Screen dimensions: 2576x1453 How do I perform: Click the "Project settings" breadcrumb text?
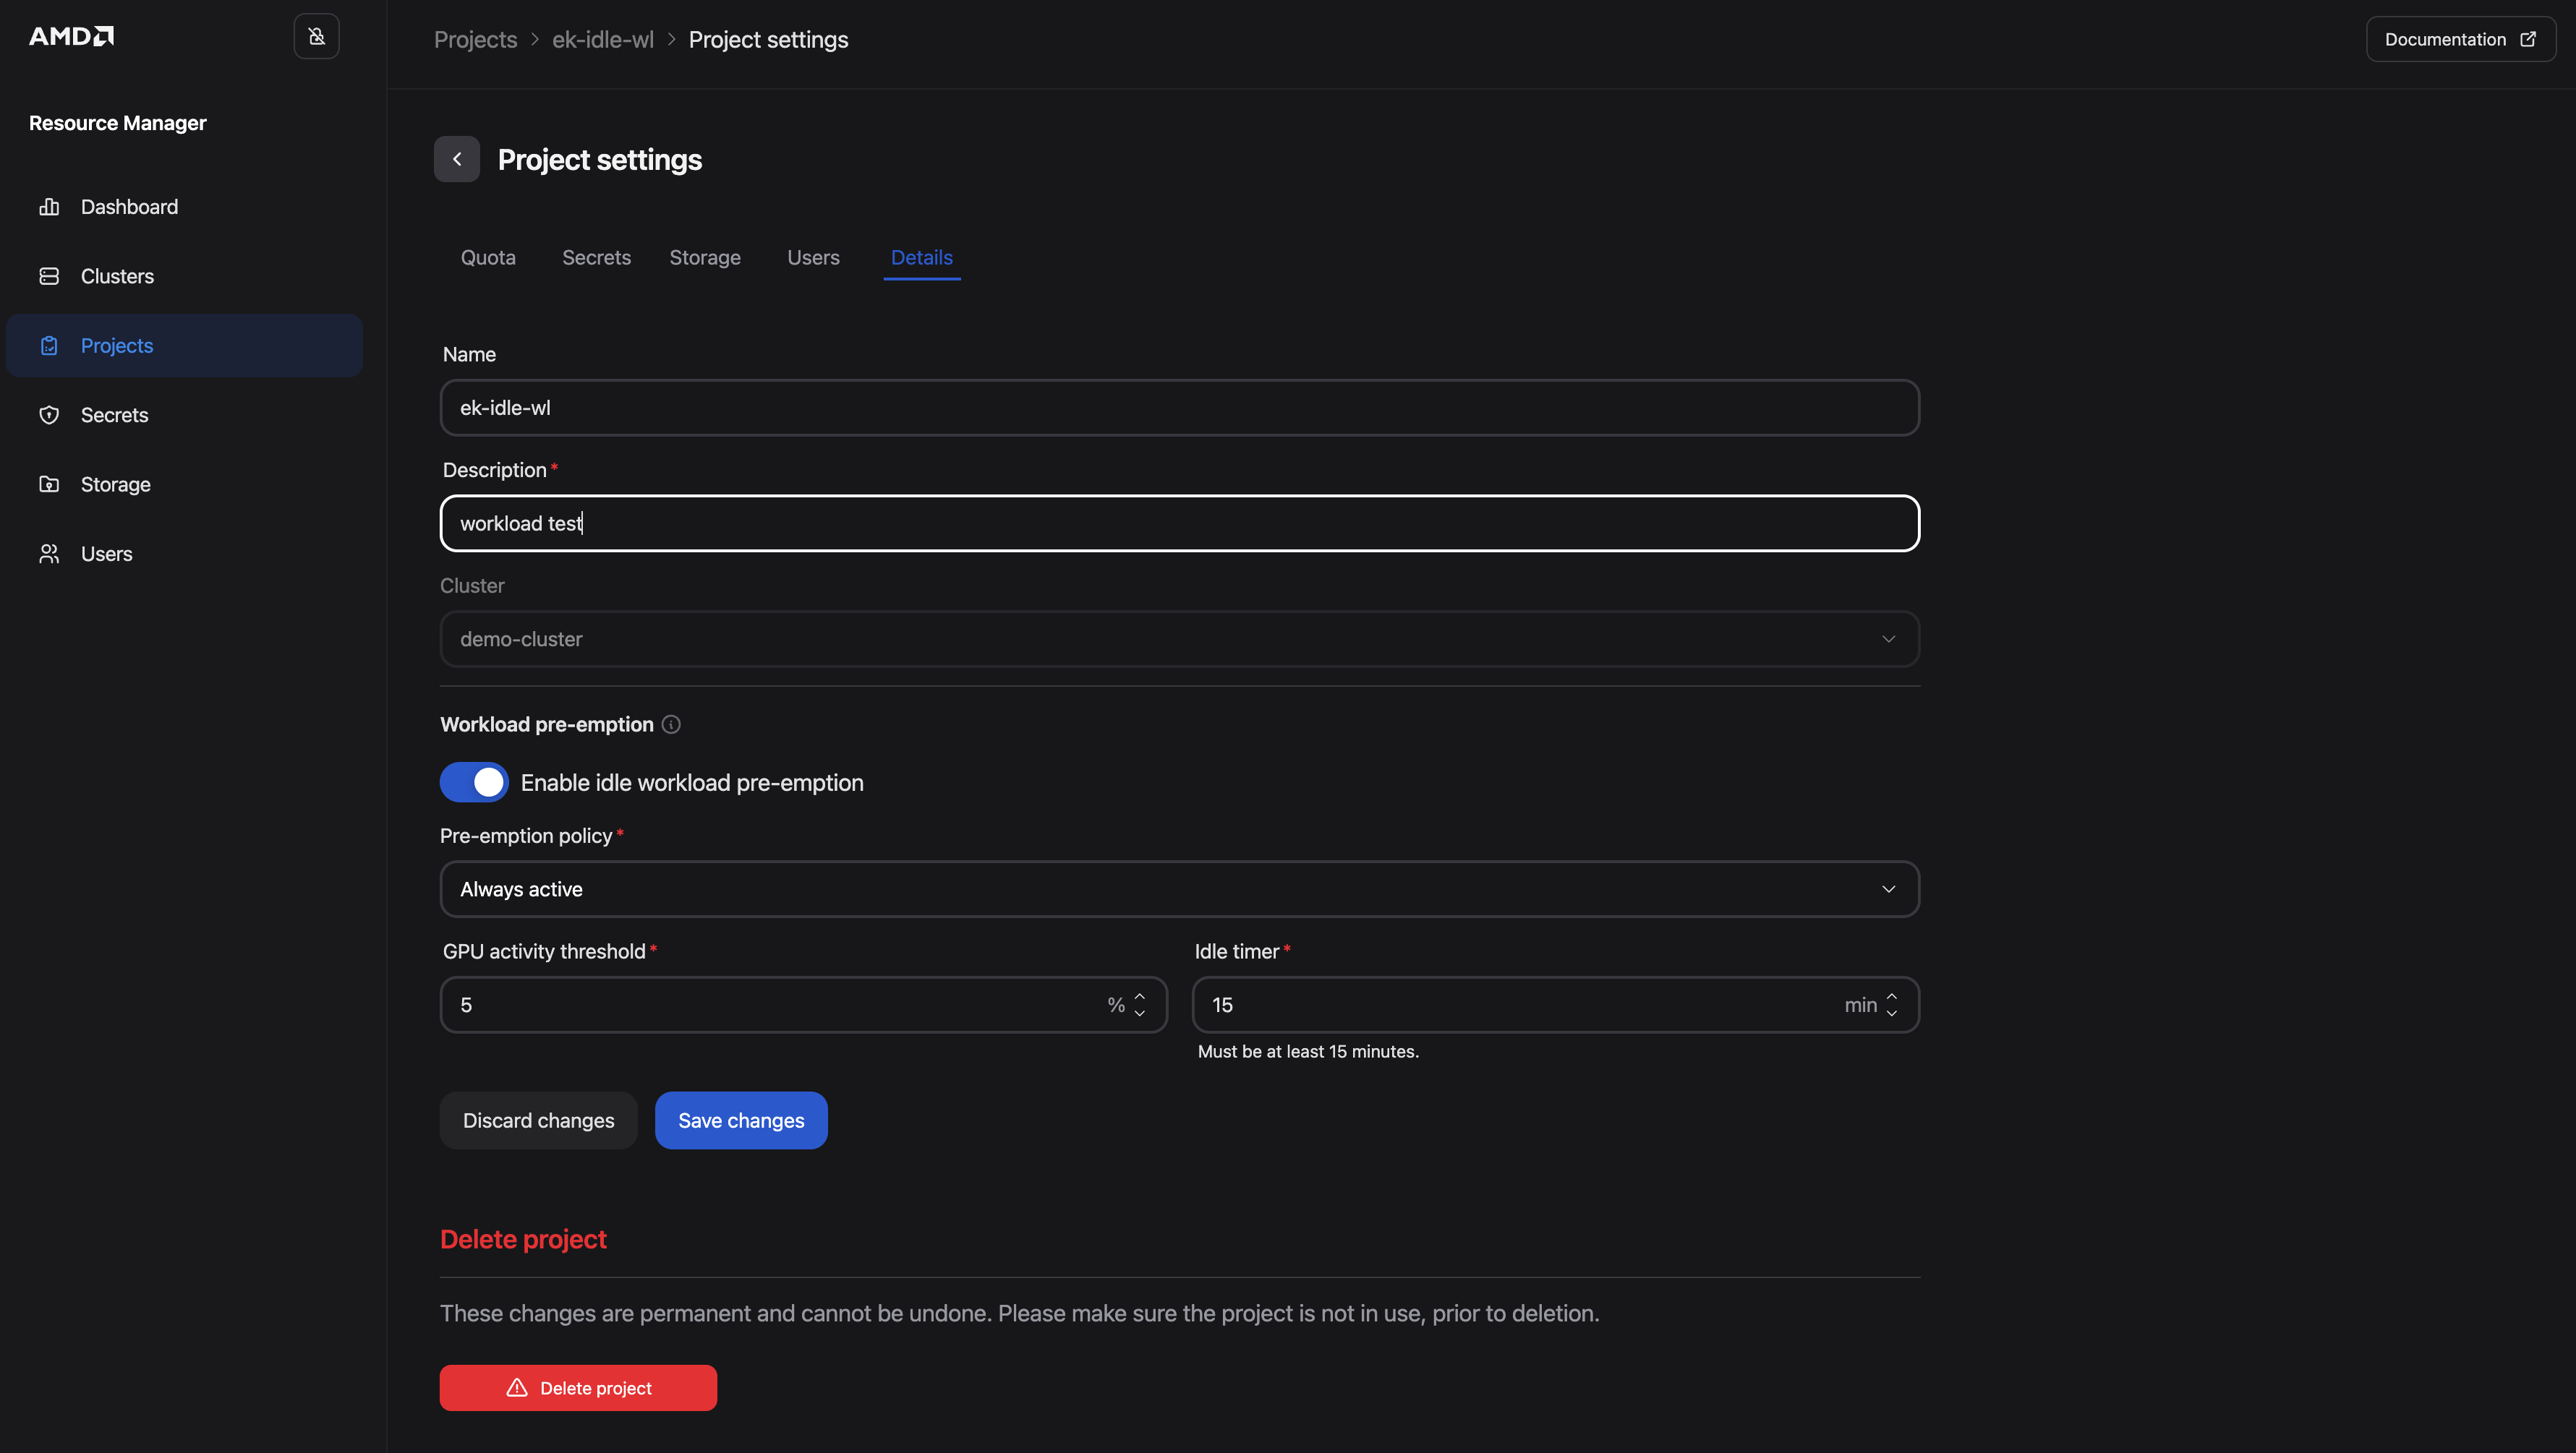(768, 39)
